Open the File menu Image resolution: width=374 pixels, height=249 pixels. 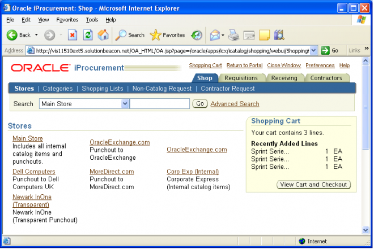click(x=10, y=20)
